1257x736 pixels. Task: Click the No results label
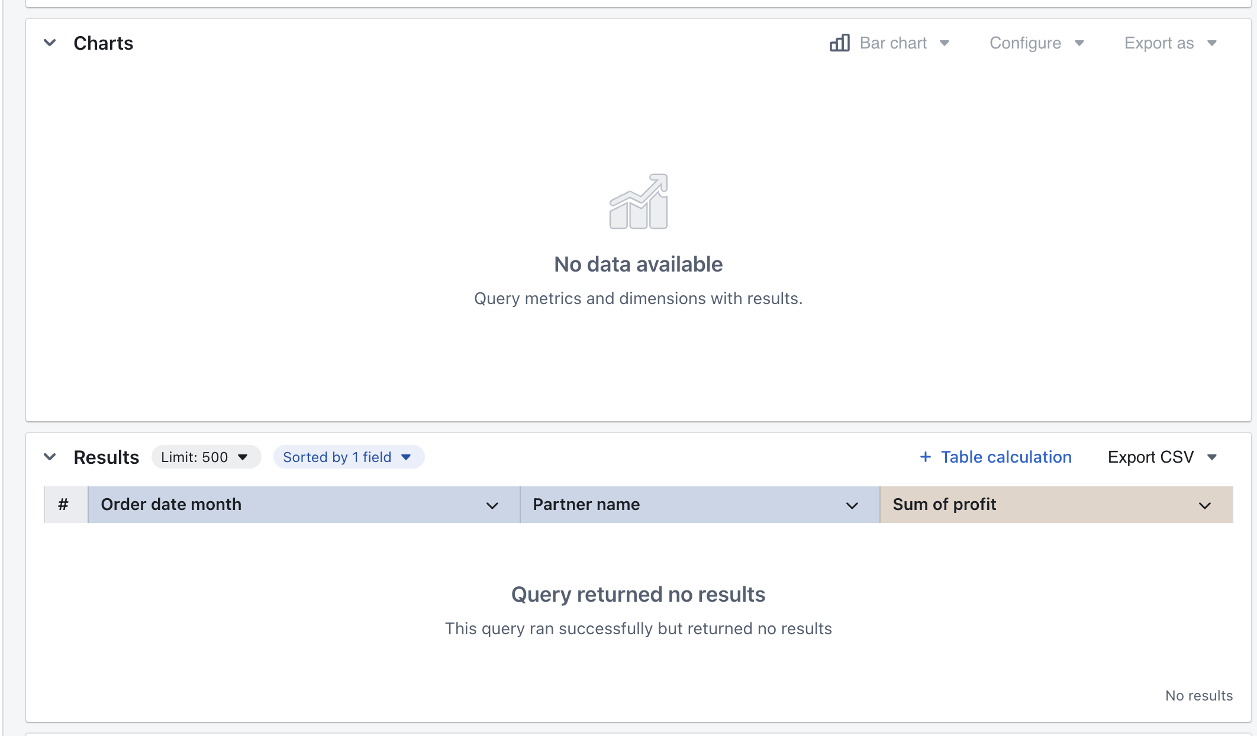(1198, 695)
